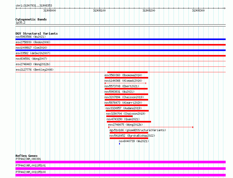Click ruler position 31908000
The width and height of the screenshot is (233, 178).
pyautogui.click(x=50, y=10)
